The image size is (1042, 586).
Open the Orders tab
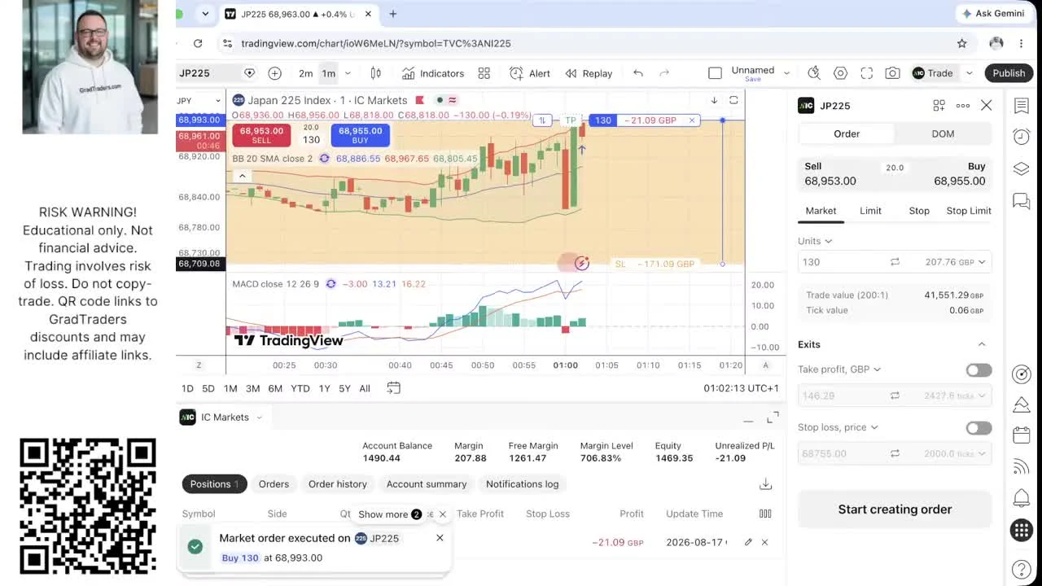click(x=274, y=484)
